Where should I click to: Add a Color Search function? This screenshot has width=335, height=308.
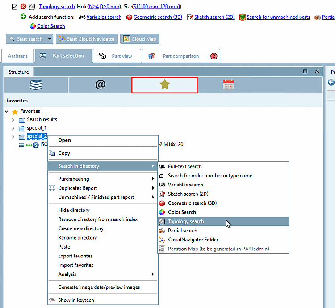[x=51, y=26]
